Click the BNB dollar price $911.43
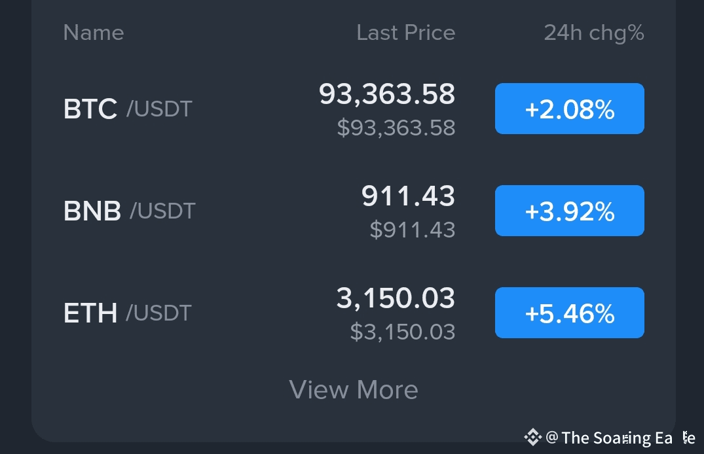 (x=412, y=230)
